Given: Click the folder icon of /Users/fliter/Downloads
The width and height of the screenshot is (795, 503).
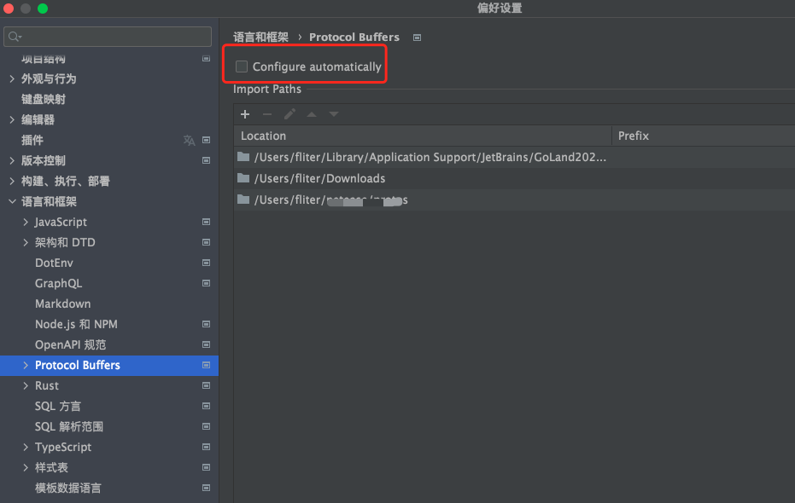Looking at the screenshot, I should (x=243, y=178).
